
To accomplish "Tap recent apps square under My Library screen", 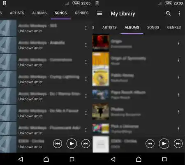I will [x=164, y=159].
